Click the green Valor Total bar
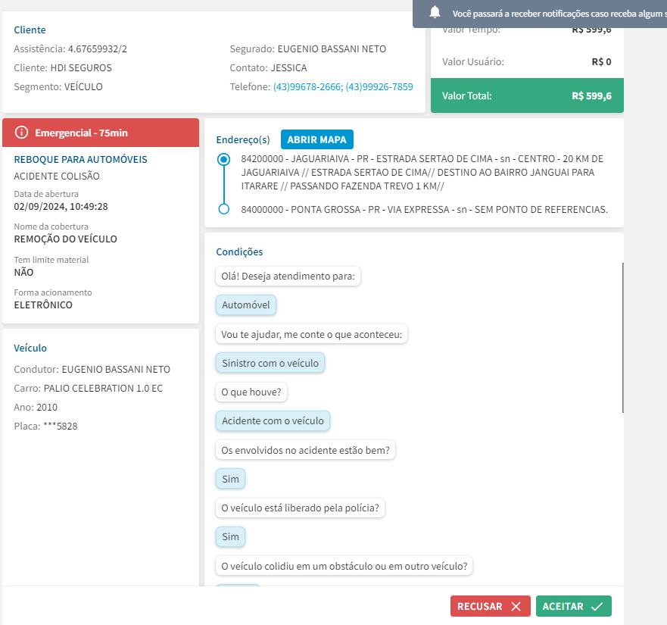The image size is (667, 625). coord(527,96)
